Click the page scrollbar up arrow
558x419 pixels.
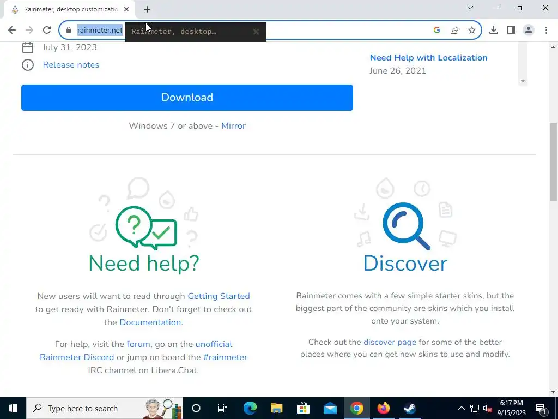click(554, 47)
